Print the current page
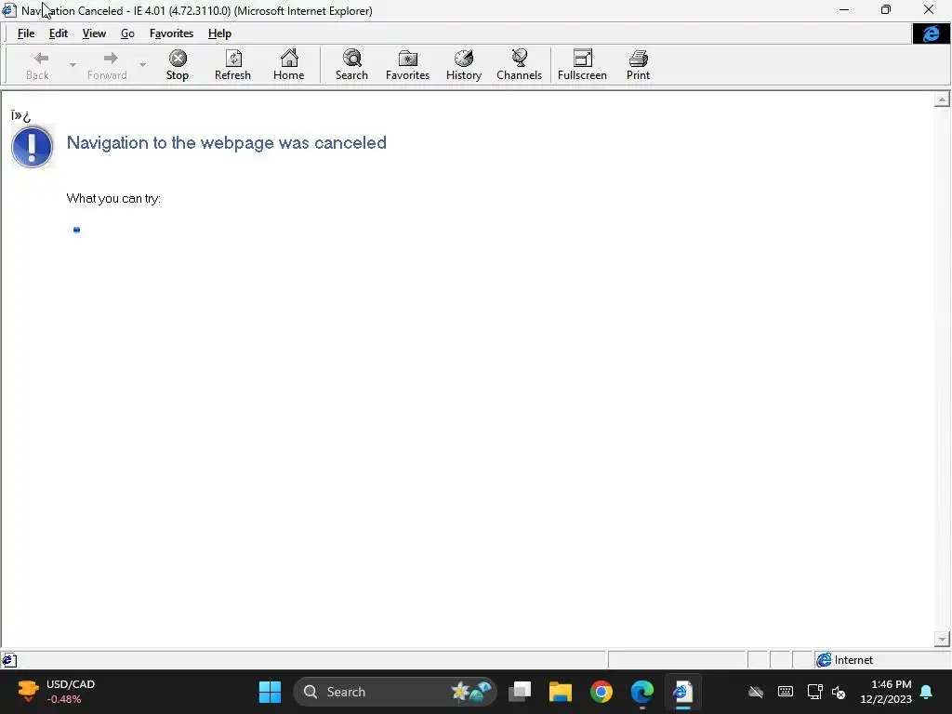 point(638,65)
